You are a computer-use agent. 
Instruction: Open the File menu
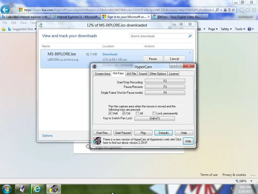coord(5,23)
